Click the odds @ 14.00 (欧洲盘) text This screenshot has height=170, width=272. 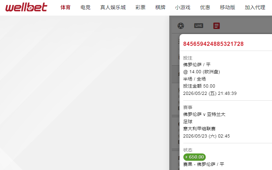(x=202, y=72)
